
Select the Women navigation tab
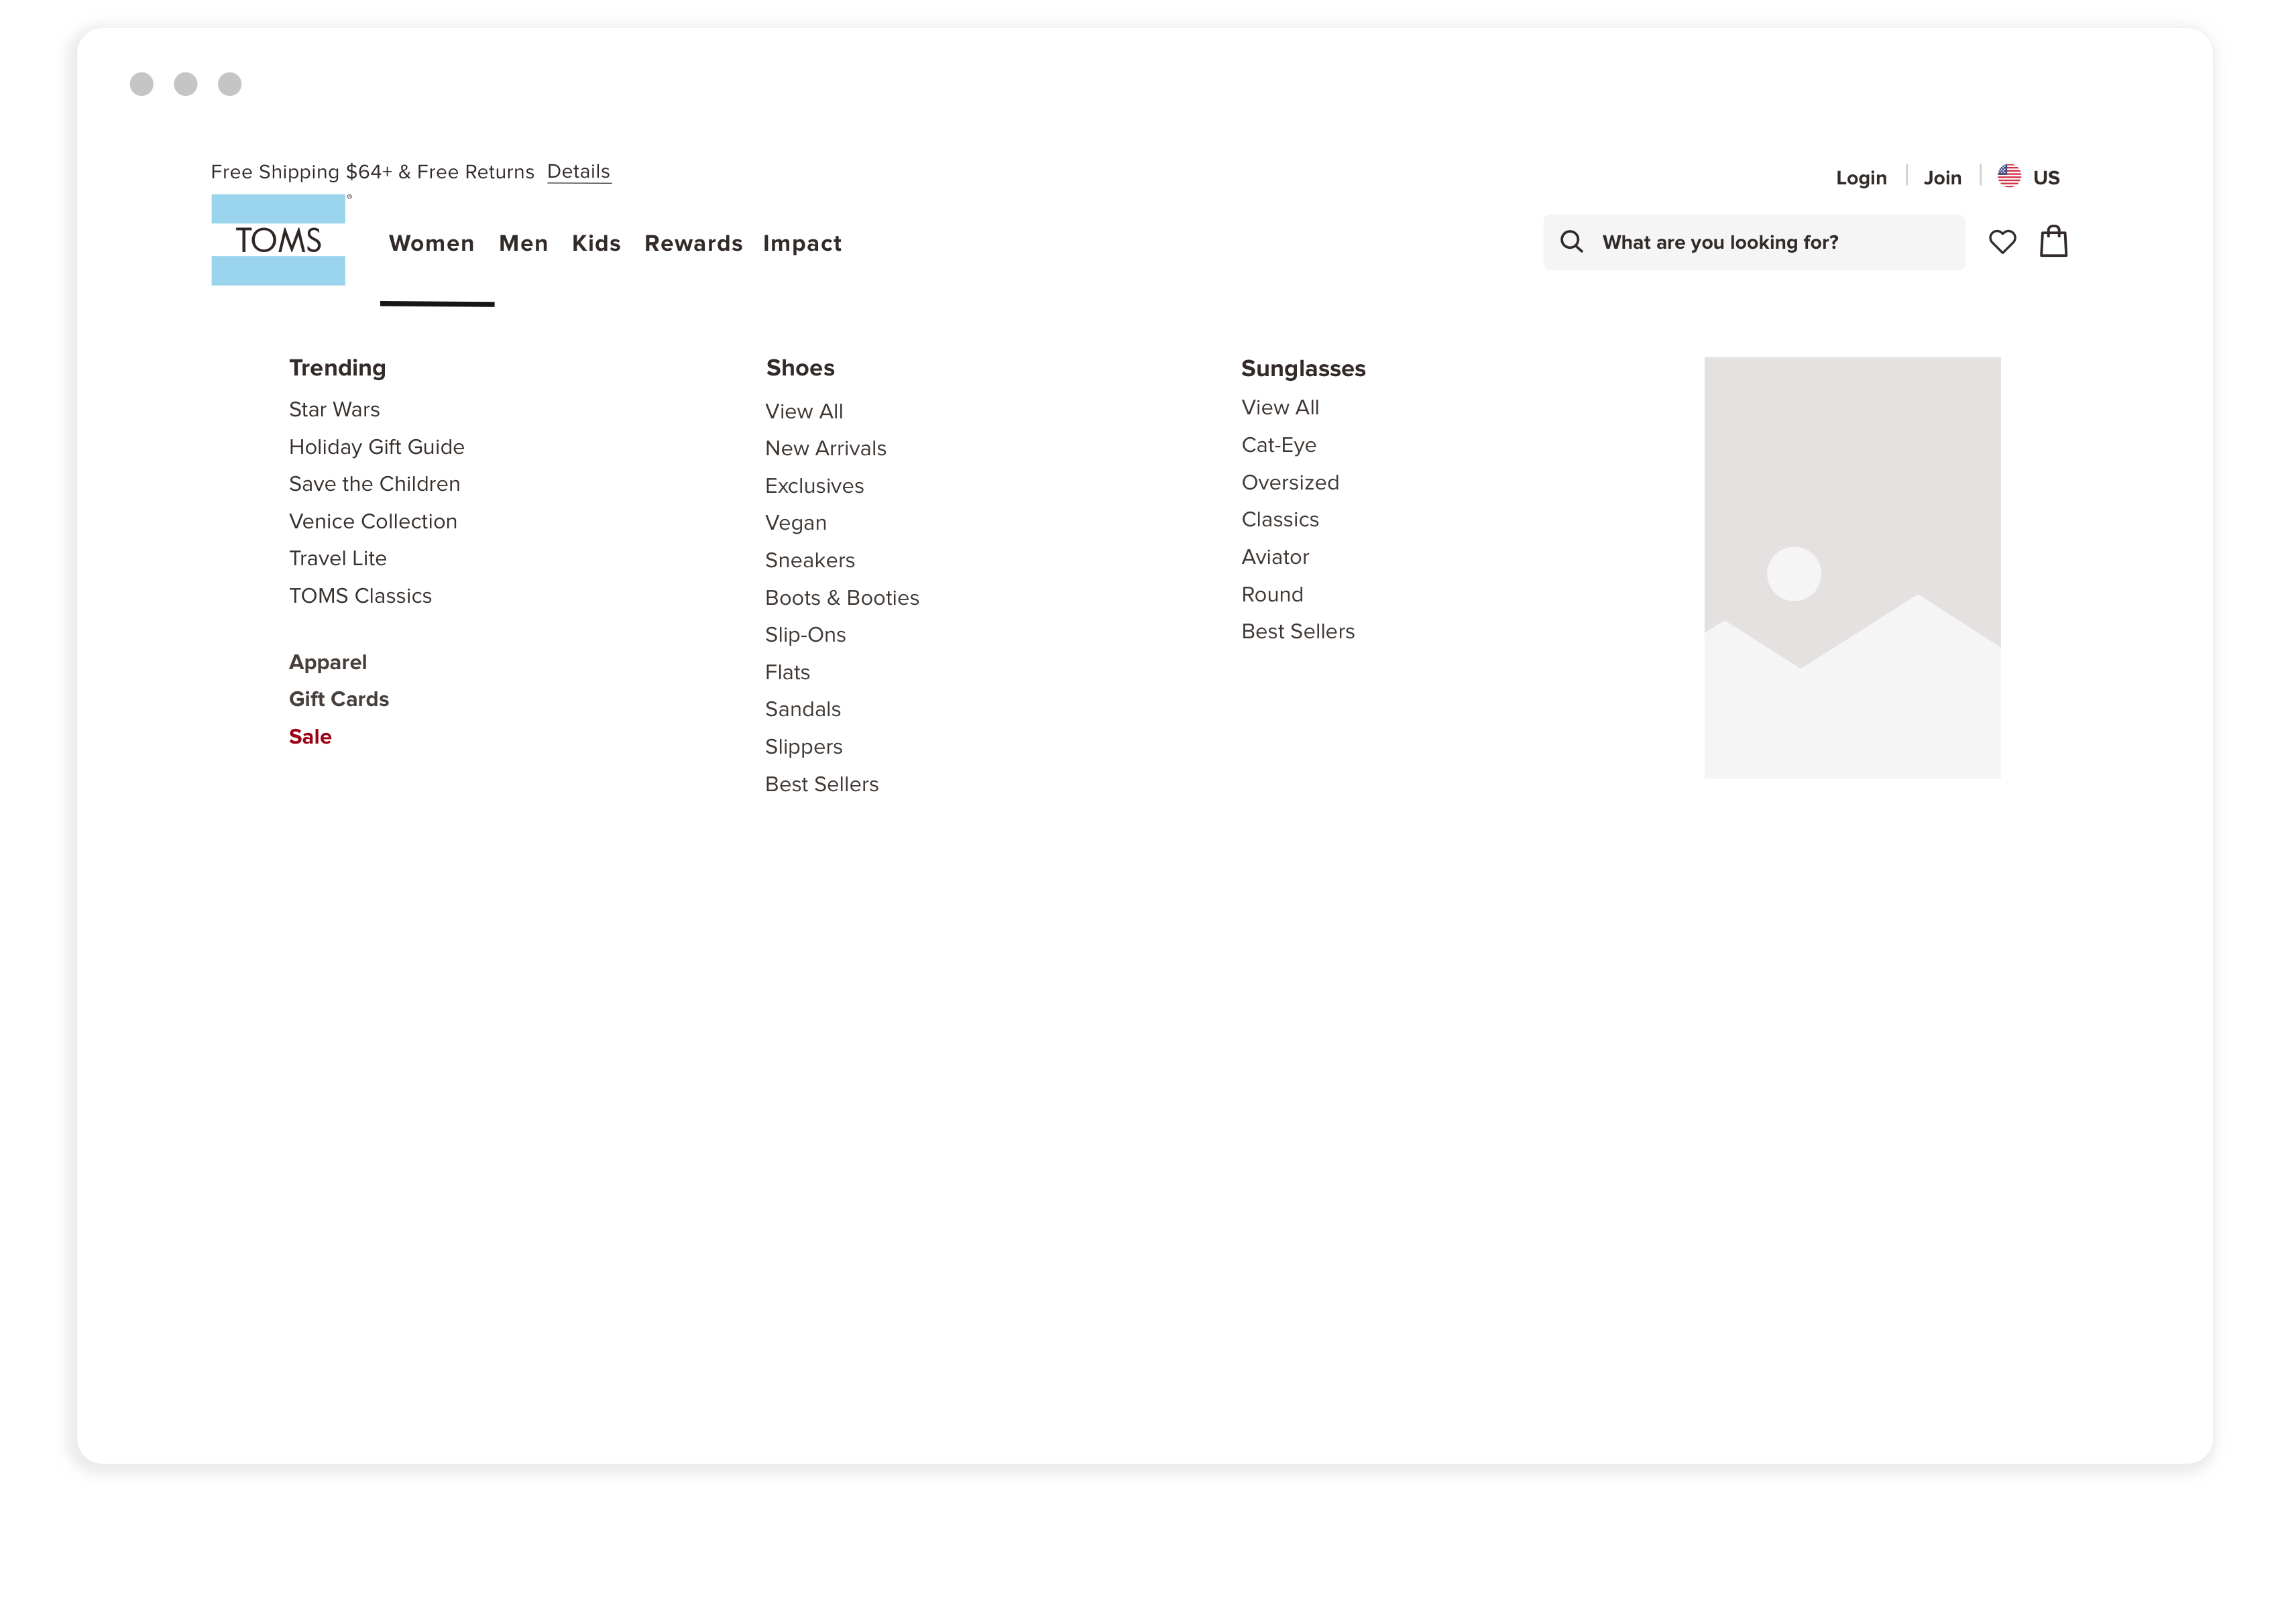point(431,243)
